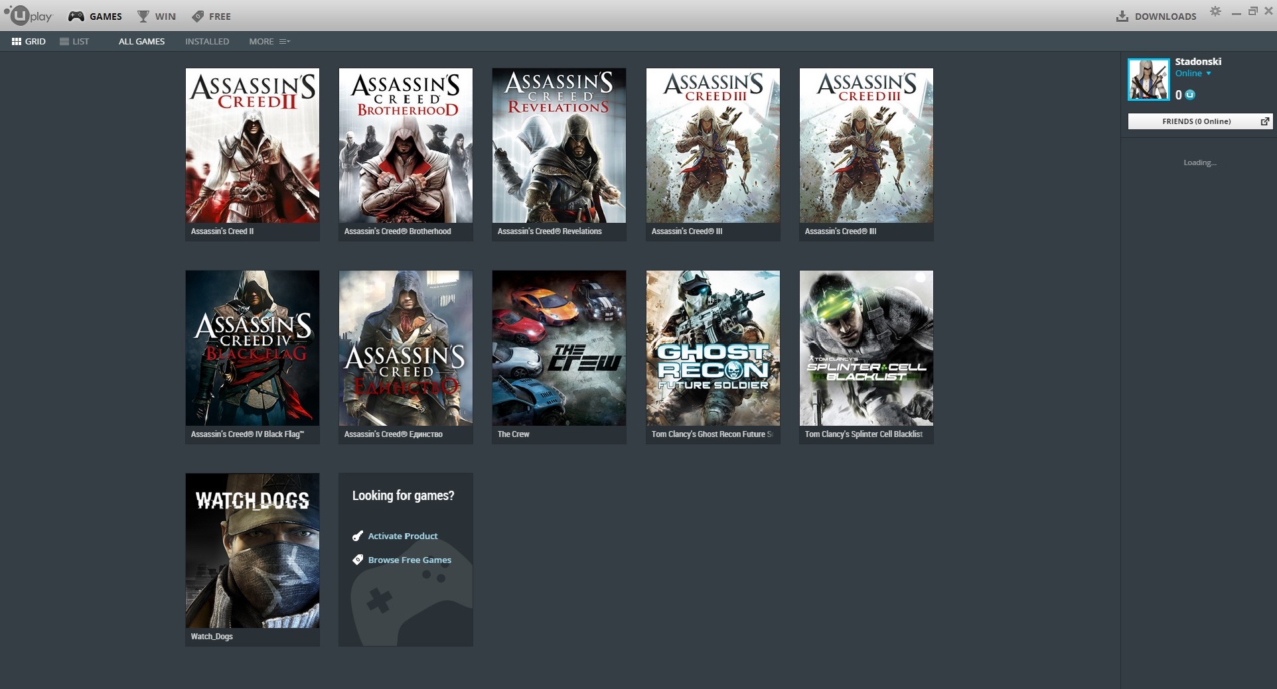Click the Uplay logo icon
This screenshot has height=689, width=1277.
pos(28,15)
